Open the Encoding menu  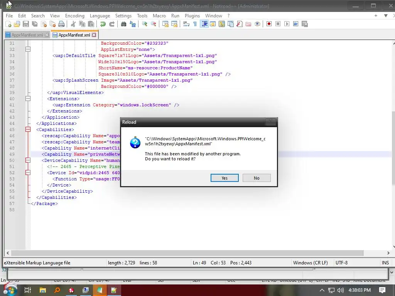pyautogui.click(x=75, y=15)
